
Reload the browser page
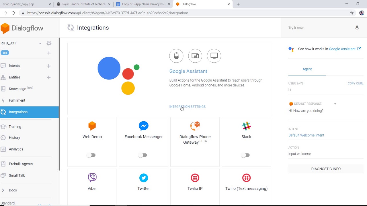[x=13, y=13]
